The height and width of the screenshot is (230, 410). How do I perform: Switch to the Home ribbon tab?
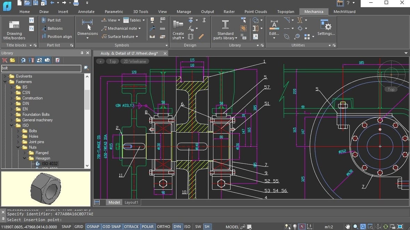click(x=25, y=12)
